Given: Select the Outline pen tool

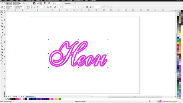Looking at the screenshot, I should pyautogui.click(x=1, y=58).
